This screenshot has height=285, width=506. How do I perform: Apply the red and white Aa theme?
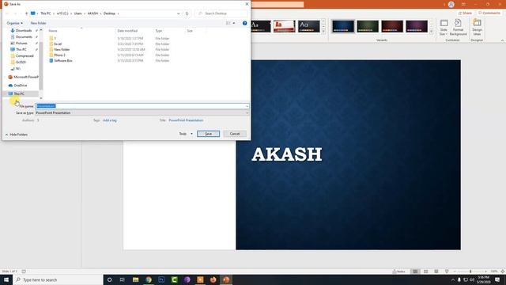pyautogui.click(x=285, y=26)
